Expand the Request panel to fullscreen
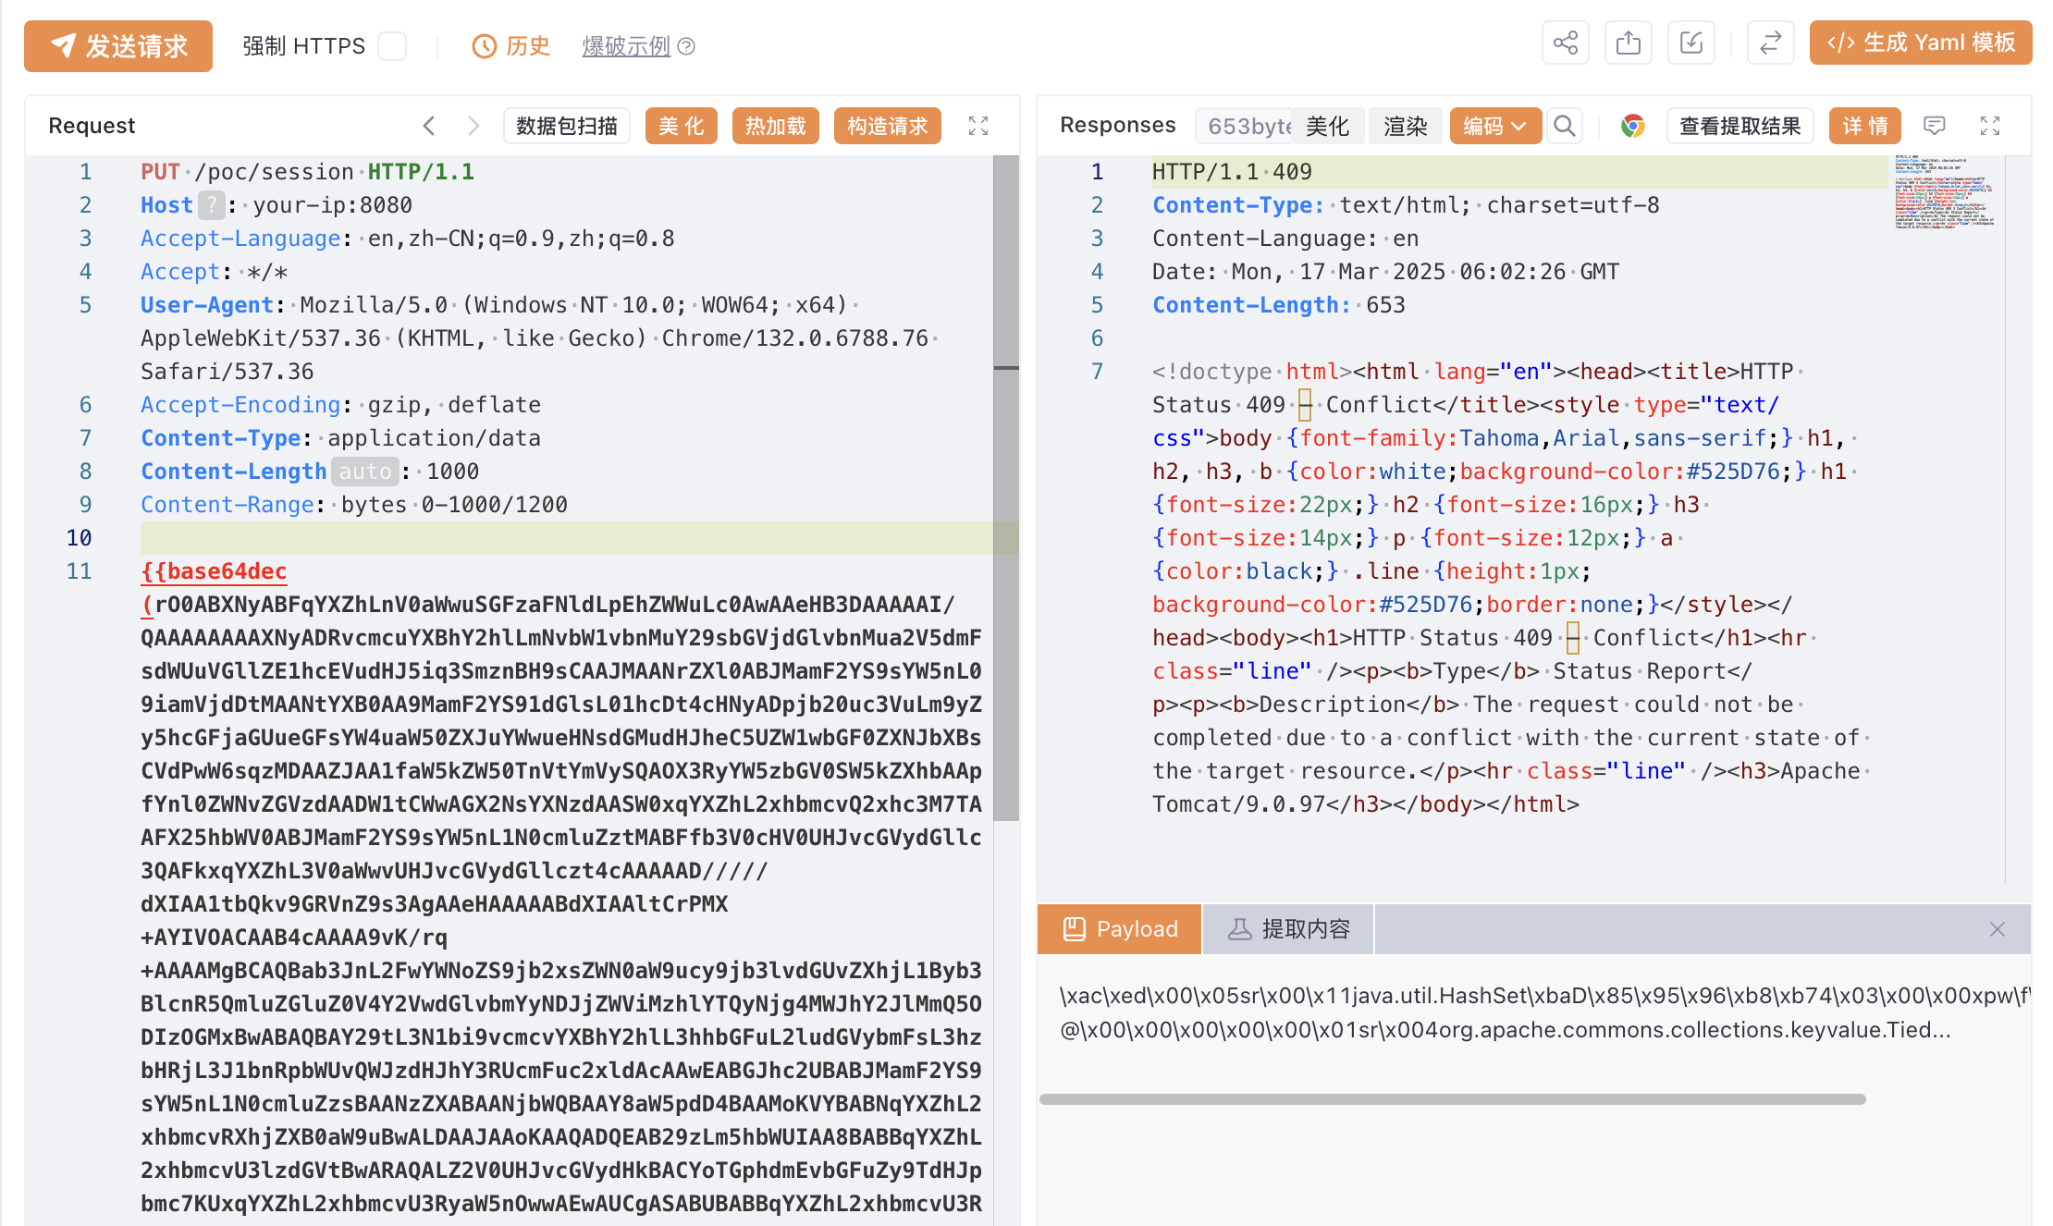The height and width of the screenshot is (1226, 2053). pyautogui.click(x=977, y=126)
